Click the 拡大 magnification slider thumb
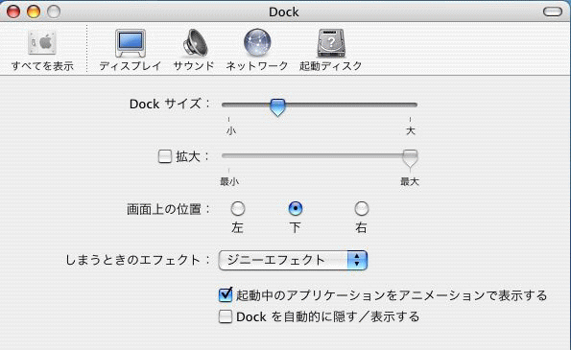 (x=410, y=158)
